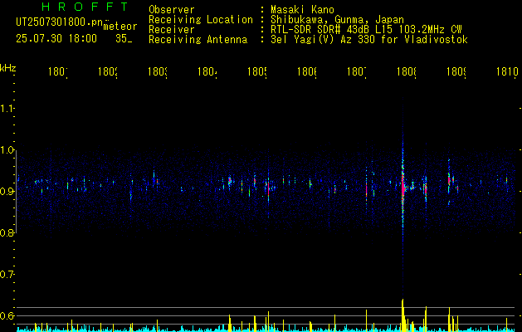Click the 1805 time axis marker

[257, 71]
